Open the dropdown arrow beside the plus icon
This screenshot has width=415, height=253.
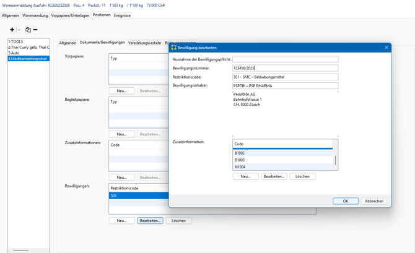click(x=19, y=30)
